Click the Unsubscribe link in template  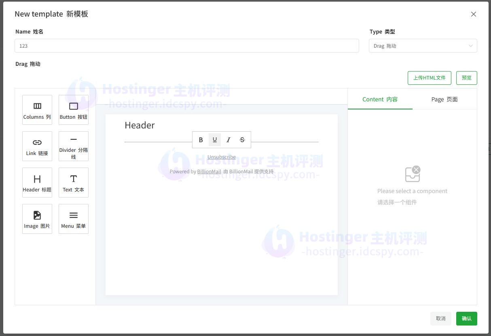coord(222,157)
